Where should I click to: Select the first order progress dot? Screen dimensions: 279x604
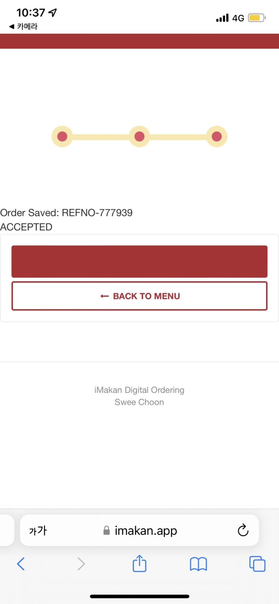(62, 136)
